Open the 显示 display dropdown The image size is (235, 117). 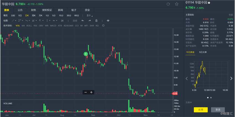point(90,15)
